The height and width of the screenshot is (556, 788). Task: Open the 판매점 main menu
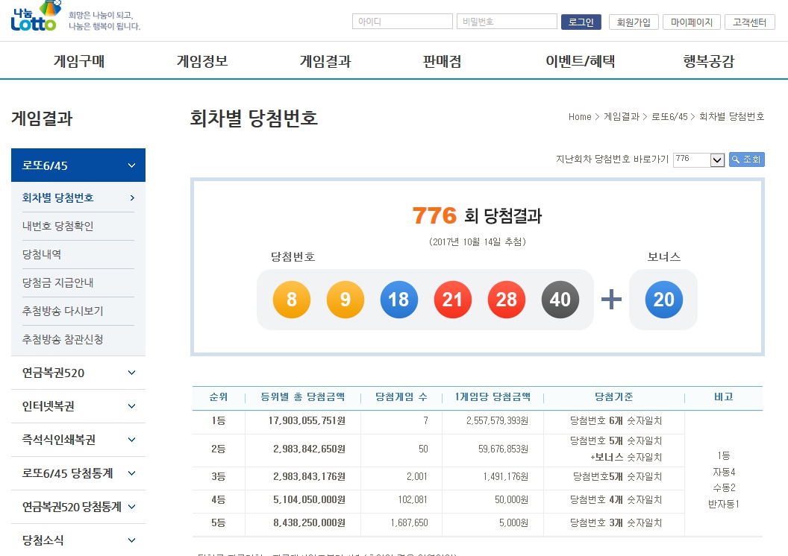pyautogui.click(x=442, y=62)
